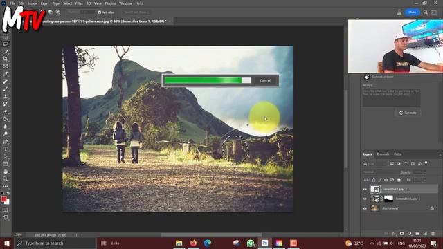This screenshot has height=249, width=443.
Task: Create a new layer icon
Action: tap(425, 234)
